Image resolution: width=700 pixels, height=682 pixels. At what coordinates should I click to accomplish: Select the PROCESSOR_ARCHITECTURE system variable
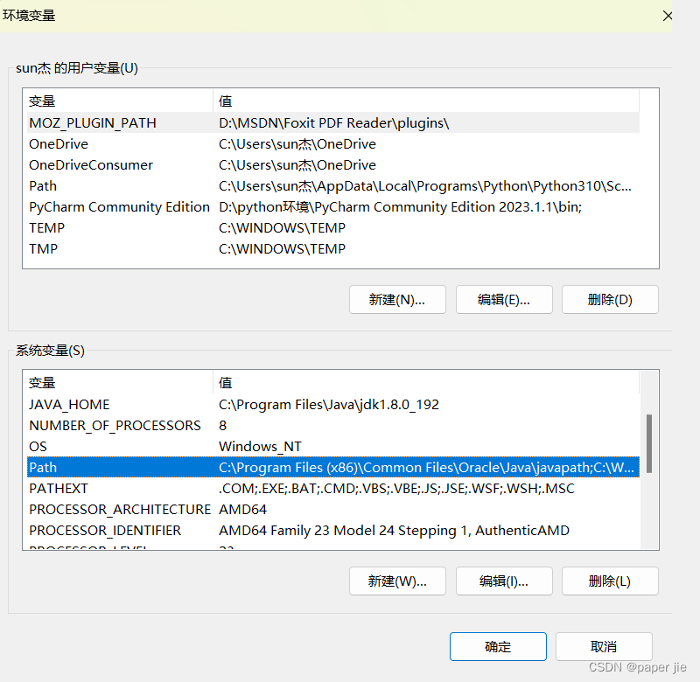[x=333, y=509]
